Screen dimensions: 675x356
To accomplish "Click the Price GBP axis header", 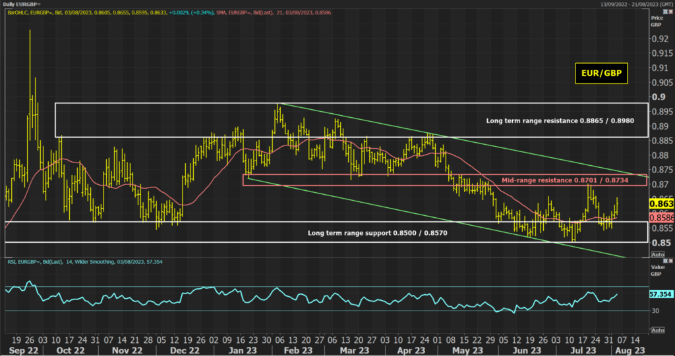I will click(x=657, y=22).
